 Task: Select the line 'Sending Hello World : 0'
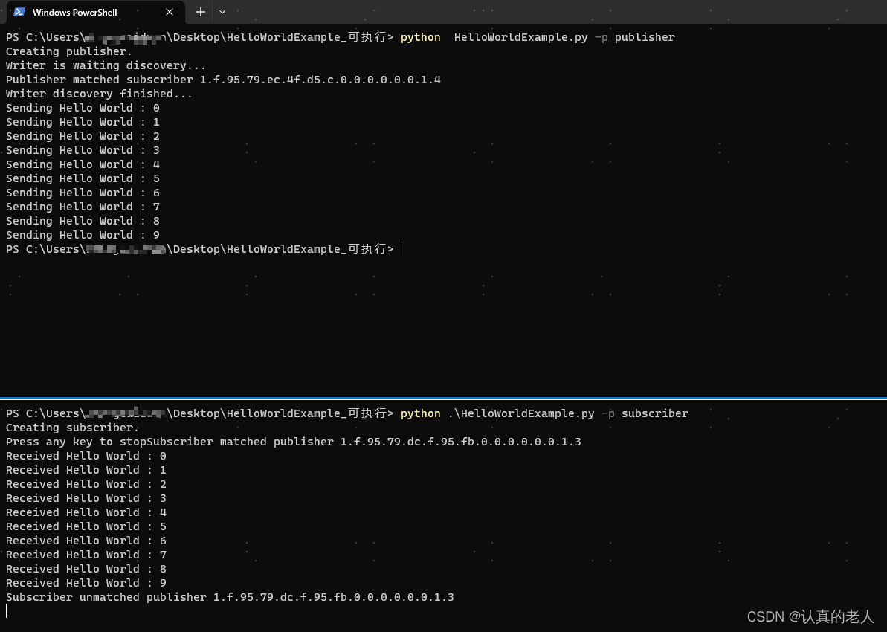pos(83,107)
